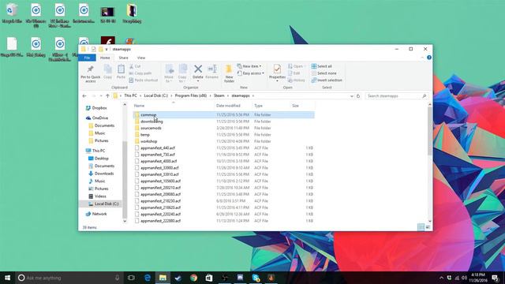Click Paste shortcut in the ribbon
505x284 pixels.
(x=144, y=80)
